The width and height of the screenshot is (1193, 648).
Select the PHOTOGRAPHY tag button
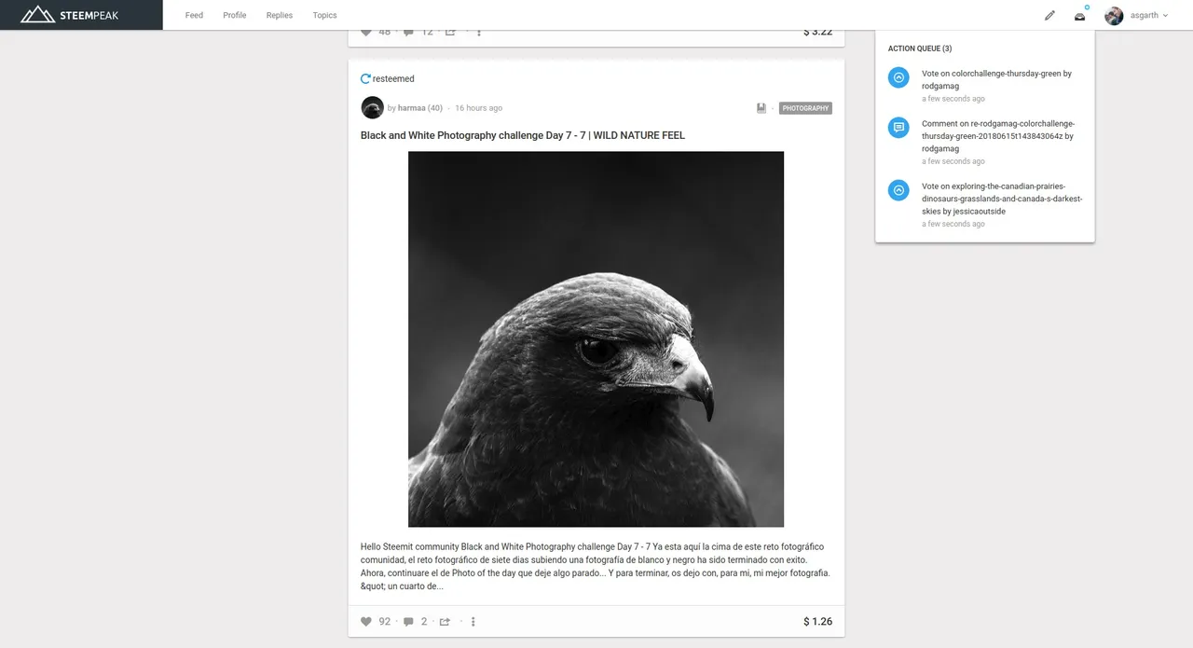(805, 108)
